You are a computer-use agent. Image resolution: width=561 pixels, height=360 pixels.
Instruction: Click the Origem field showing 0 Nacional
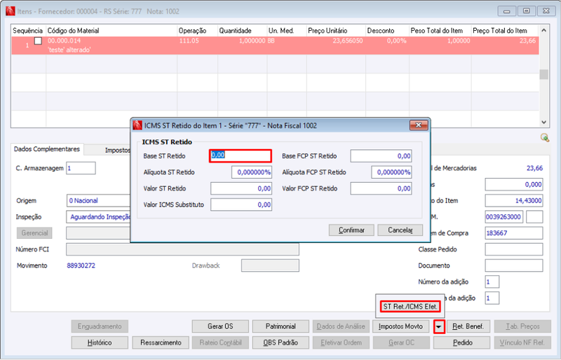(x=98, y=200)
